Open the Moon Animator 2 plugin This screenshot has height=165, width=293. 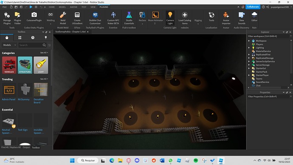pos(155,18)
